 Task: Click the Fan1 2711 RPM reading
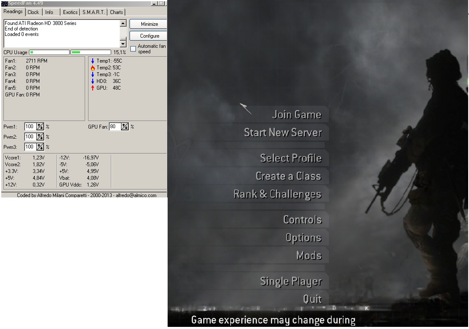pos(26,61)
